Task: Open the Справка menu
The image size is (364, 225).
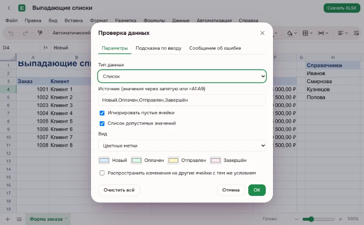Action: tap(249, 21)
